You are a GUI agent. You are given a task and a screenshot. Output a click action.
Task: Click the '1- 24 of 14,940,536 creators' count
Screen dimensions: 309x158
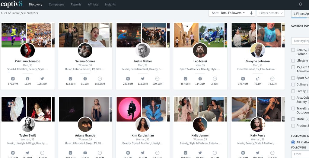(x=19, y=13)
